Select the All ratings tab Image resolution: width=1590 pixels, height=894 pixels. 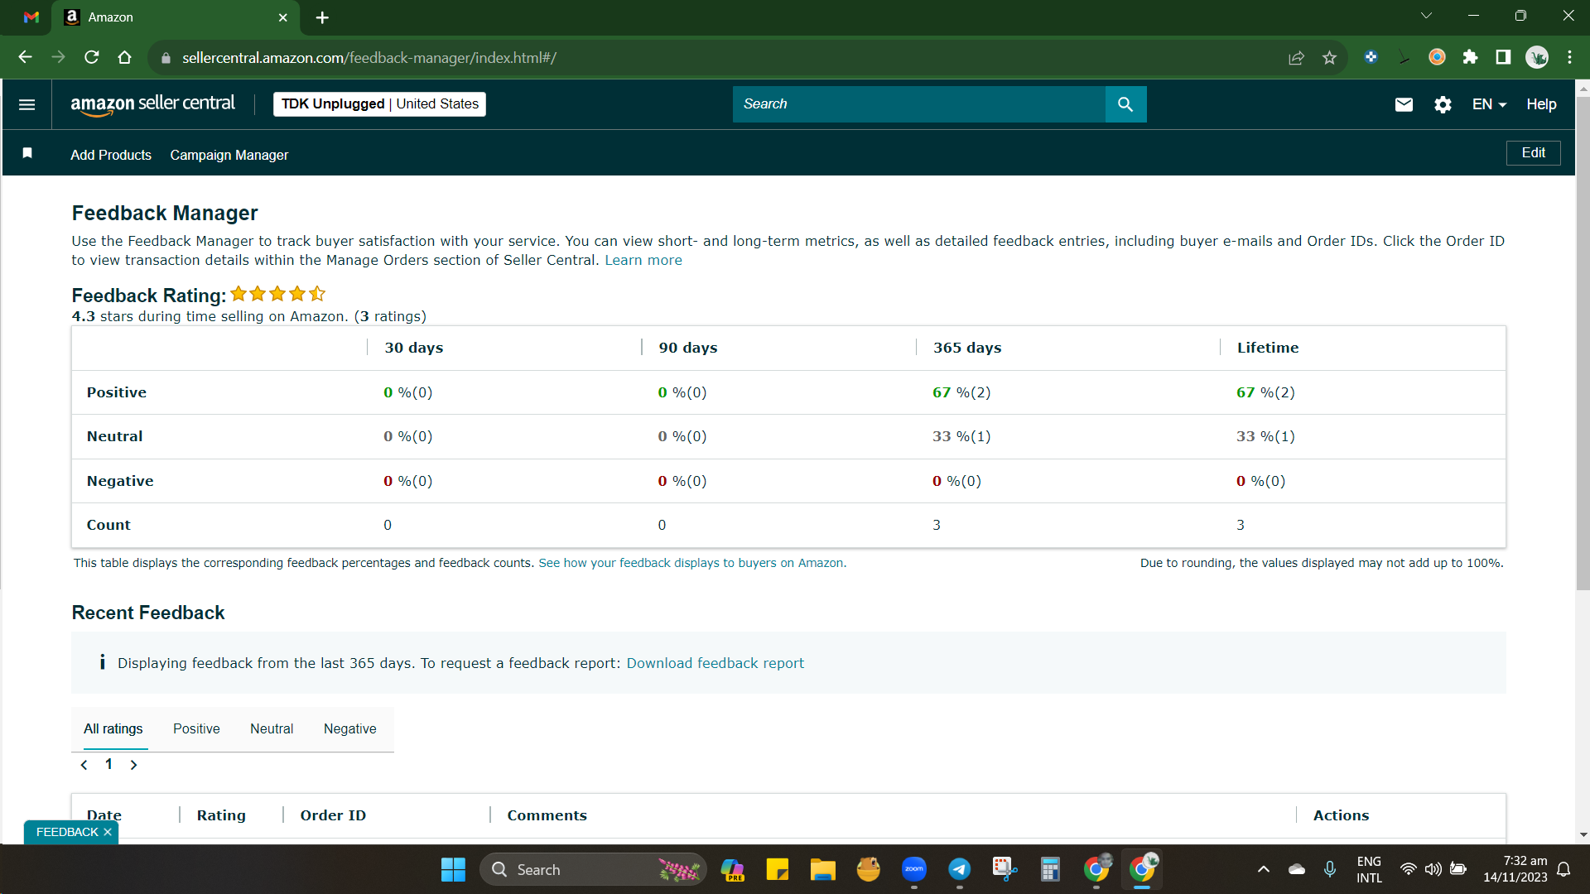coord(113,729)
